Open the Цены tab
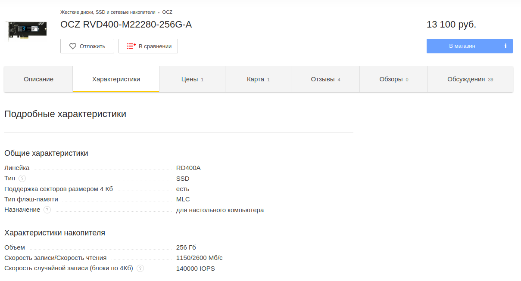Viewport: 521px width, 281px height. click(x=192, y=79)
